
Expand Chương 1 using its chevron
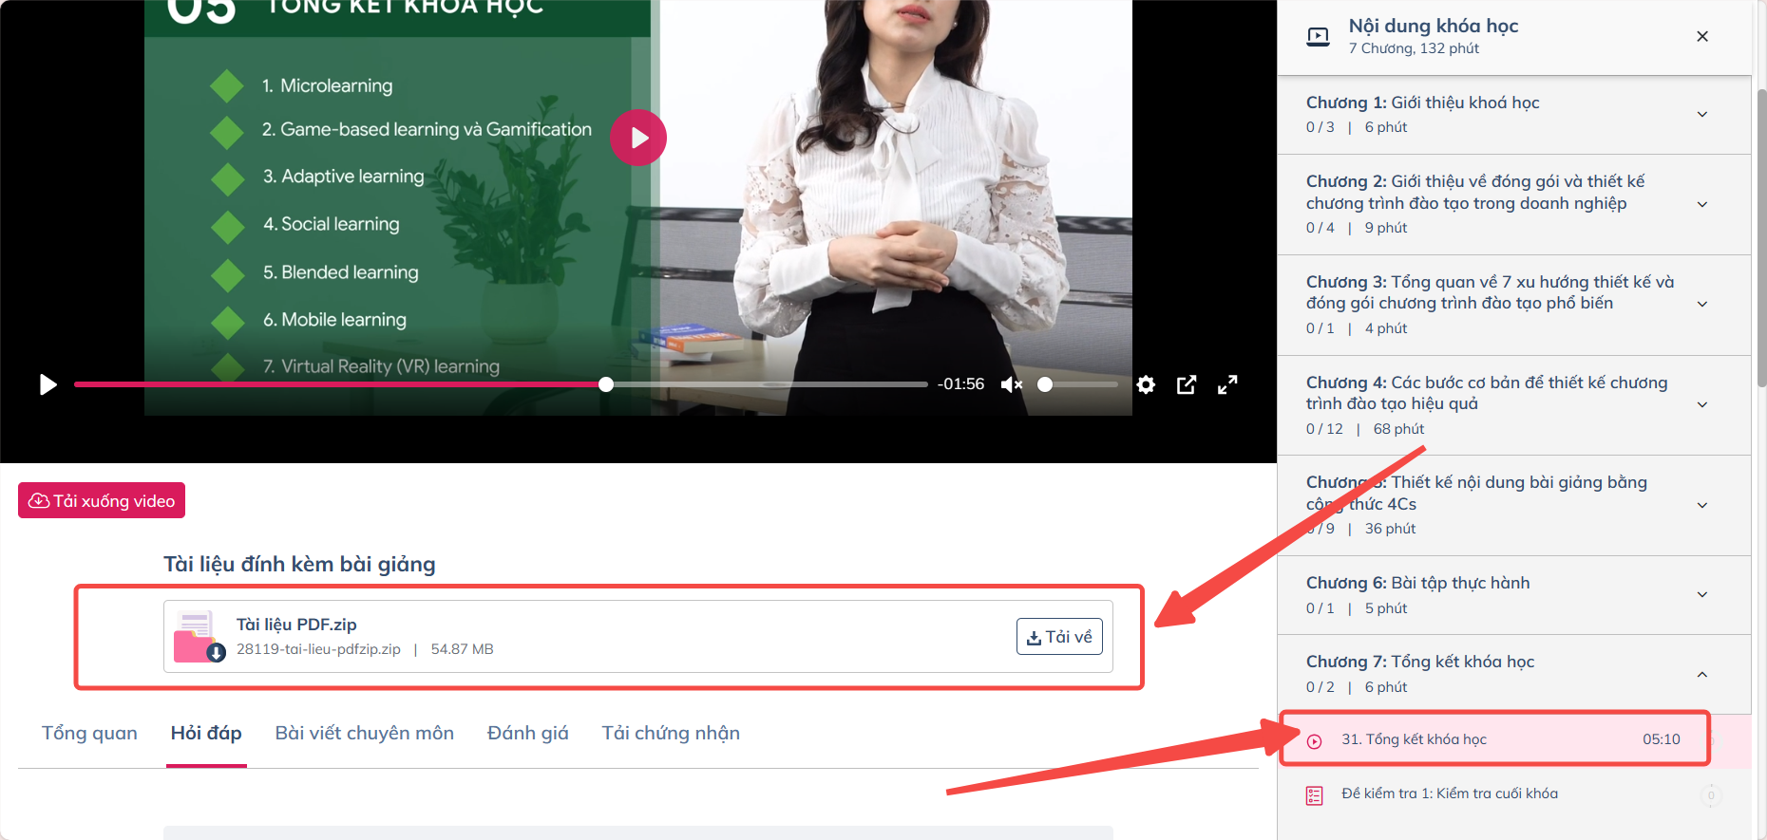pyautogui.click(x=1702, y=114)
